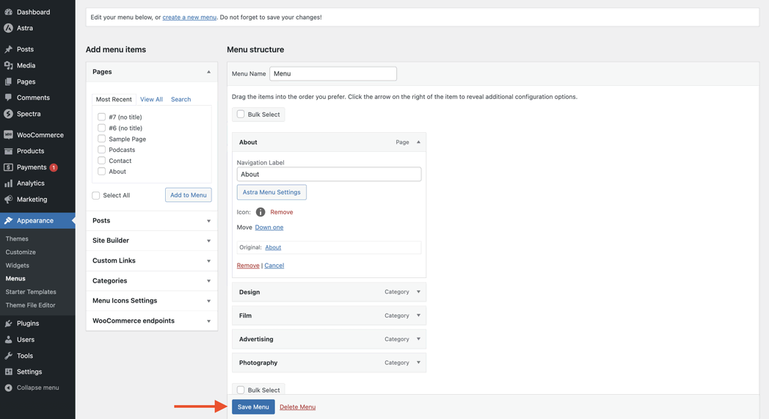Expand the Custom Links panel
Screen dimensions: 769x419
tap(208, 261)
